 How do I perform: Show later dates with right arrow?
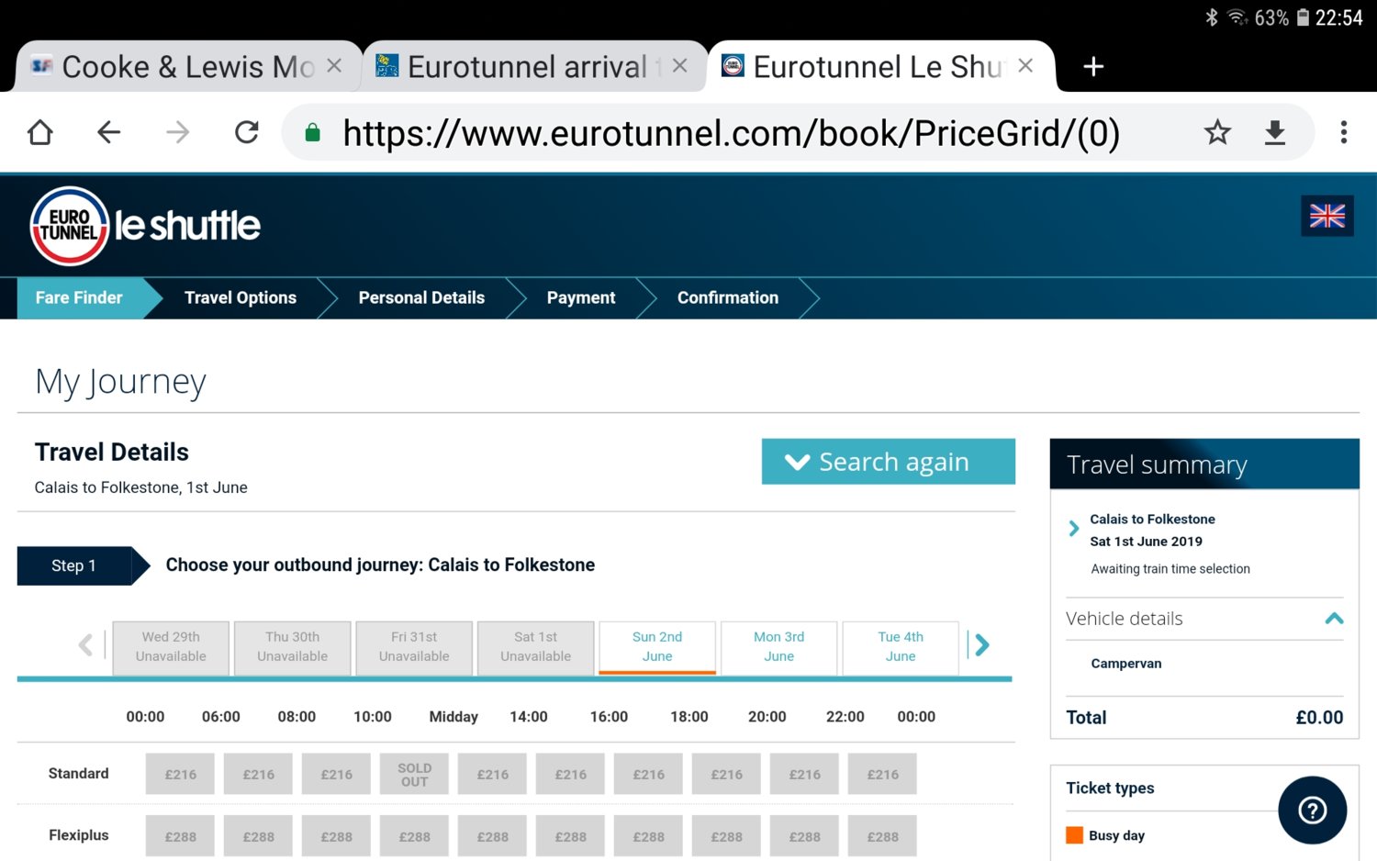tap(982, 645)
